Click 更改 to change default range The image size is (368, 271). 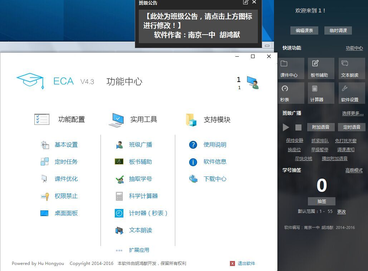point(342,211)
